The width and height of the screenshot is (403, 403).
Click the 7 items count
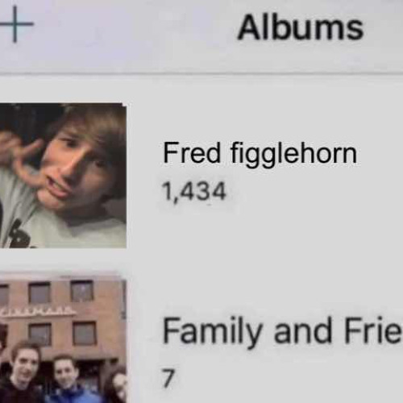tap(168, 378)
